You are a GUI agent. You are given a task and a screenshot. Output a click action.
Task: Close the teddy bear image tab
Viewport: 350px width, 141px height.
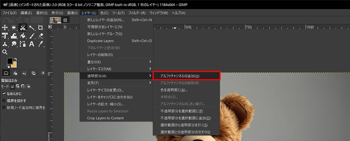[x=65, y=20]
